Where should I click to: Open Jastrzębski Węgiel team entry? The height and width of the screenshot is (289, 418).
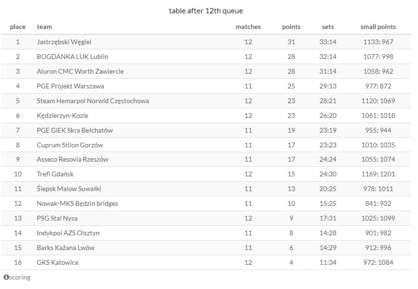64,42
